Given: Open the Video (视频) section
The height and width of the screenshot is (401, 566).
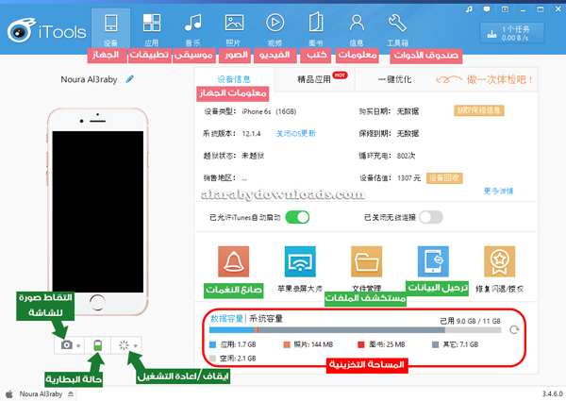Looking at the screenshot, I should pos(275,29).
